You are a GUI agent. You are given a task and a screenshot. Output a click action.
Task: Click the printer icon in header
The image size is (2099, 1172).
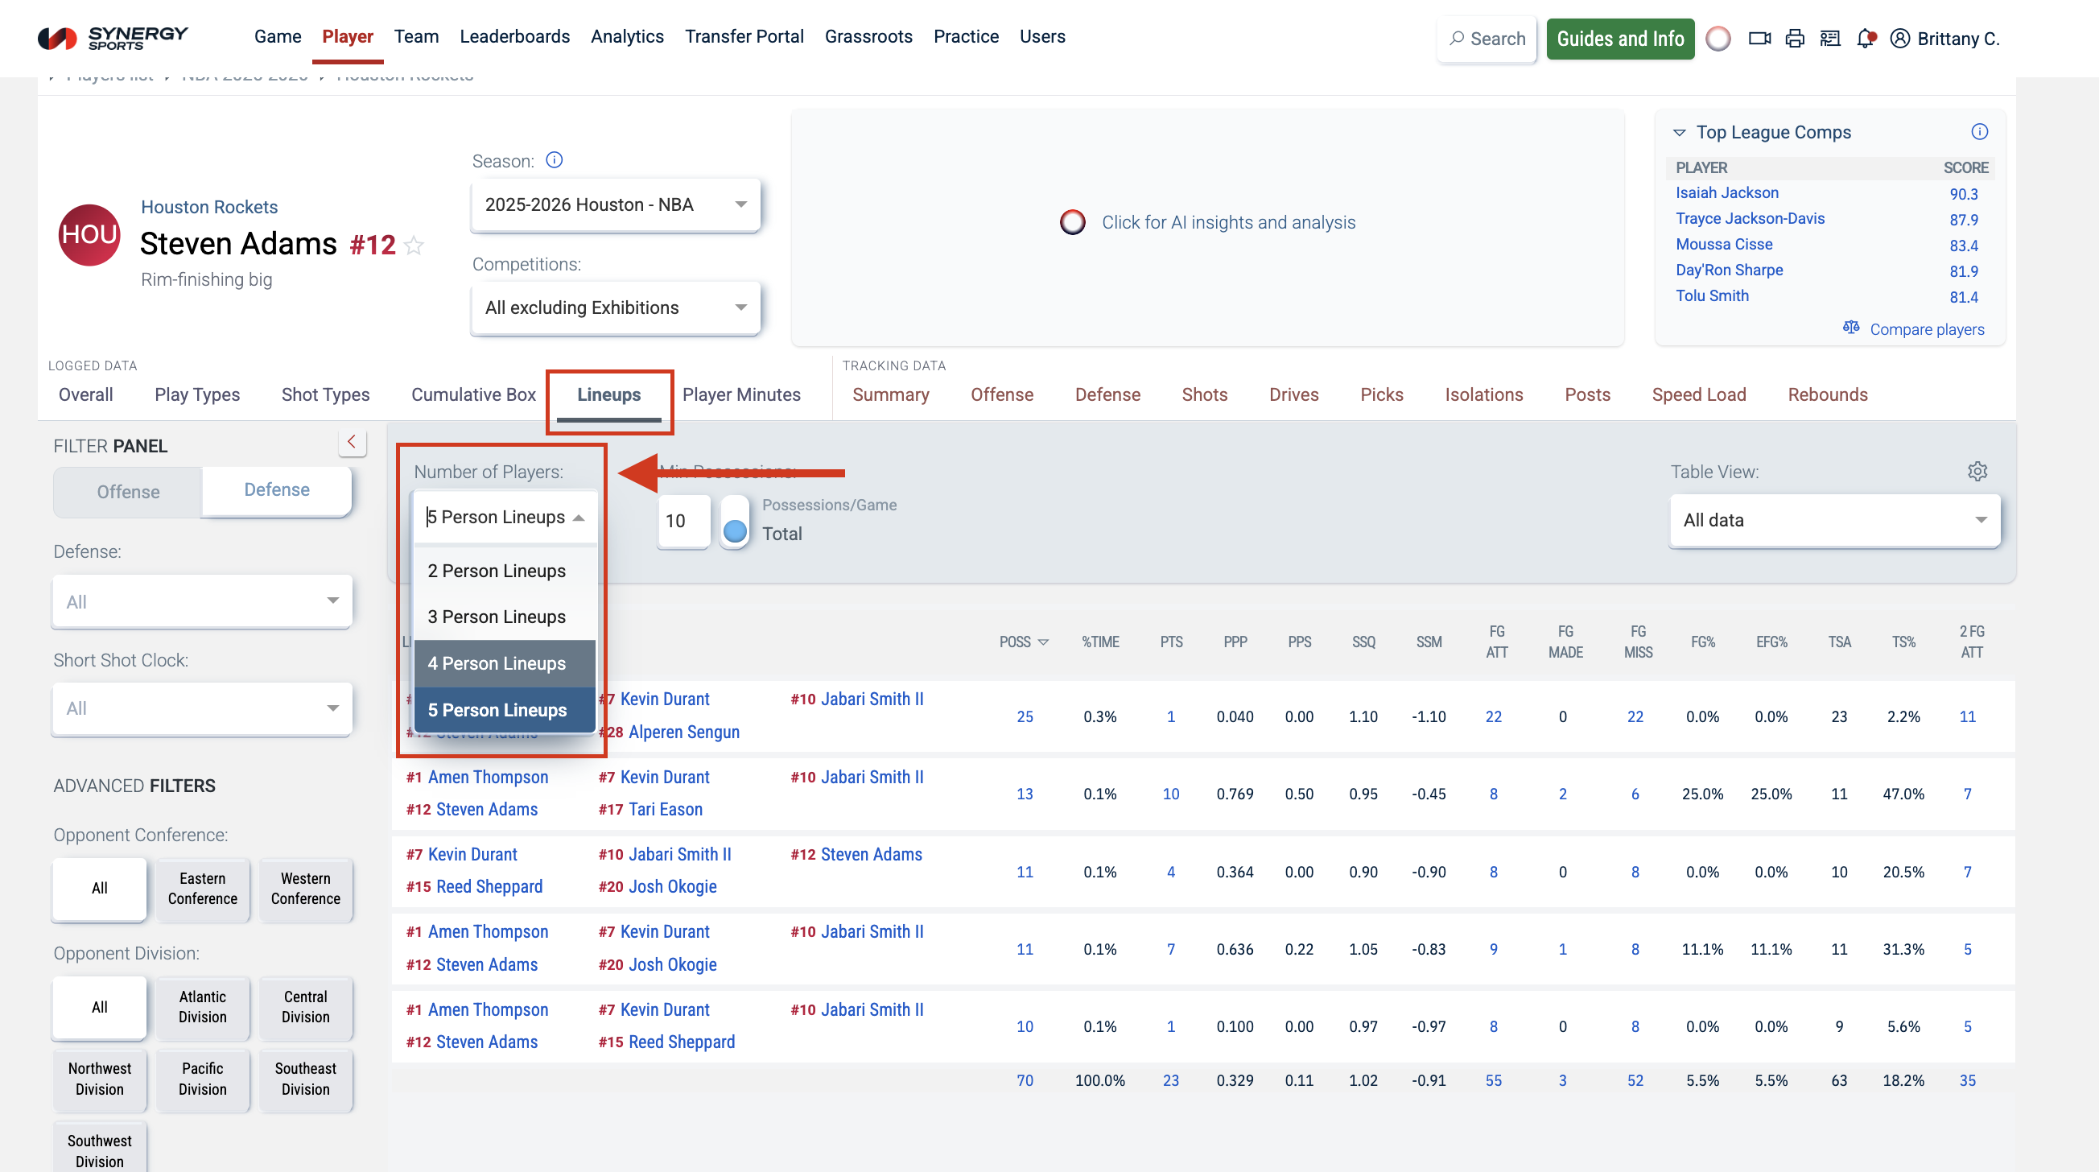tap(1795, 39)
